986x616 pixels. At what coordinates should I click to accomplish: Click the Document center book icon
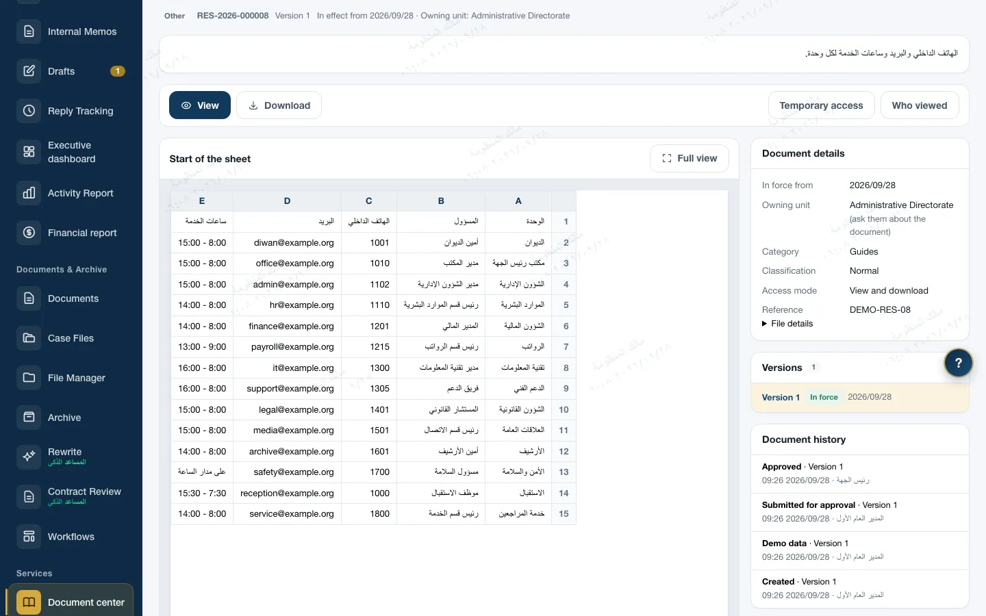coord(29,602)
